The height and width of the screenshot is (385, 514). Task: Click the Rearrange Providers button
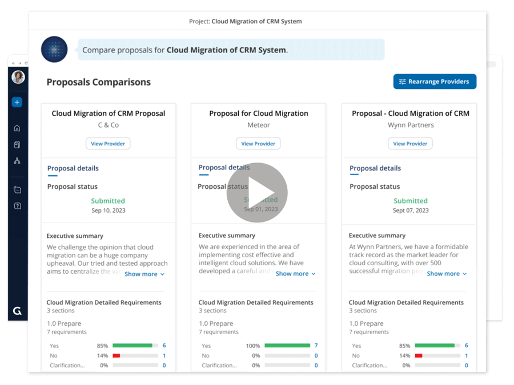click(435, 82)
